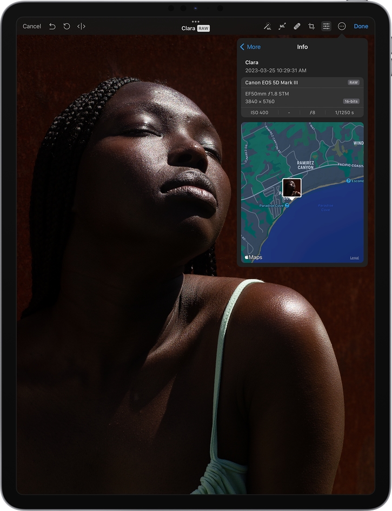The width and height of the screenshot is (392, 511).
Task: Tap the Apple Maps logo
Action: point(253,257)
